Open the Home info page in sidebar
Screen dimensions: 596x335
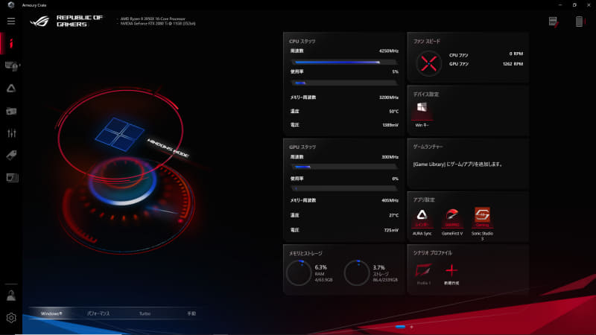coord(11,44)
